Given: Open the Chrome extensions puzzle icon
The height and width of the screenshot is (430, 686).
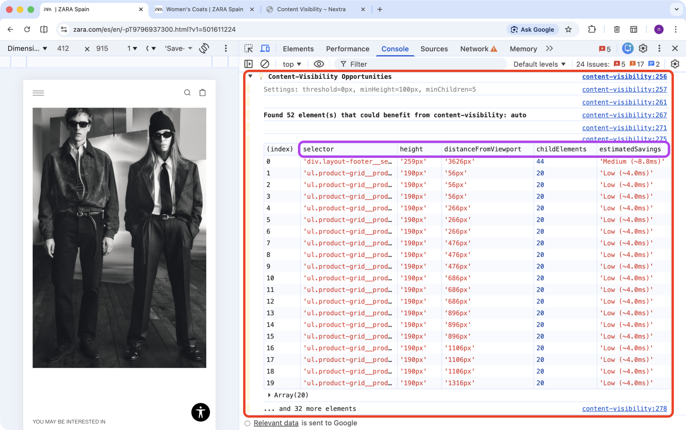Looking at the screenshot, I should click(592, 30).
